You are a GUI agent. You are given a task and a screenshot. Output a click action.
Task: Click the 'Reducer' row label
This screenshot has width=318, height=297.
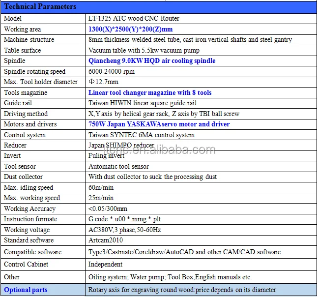click(x=15, y=146)
